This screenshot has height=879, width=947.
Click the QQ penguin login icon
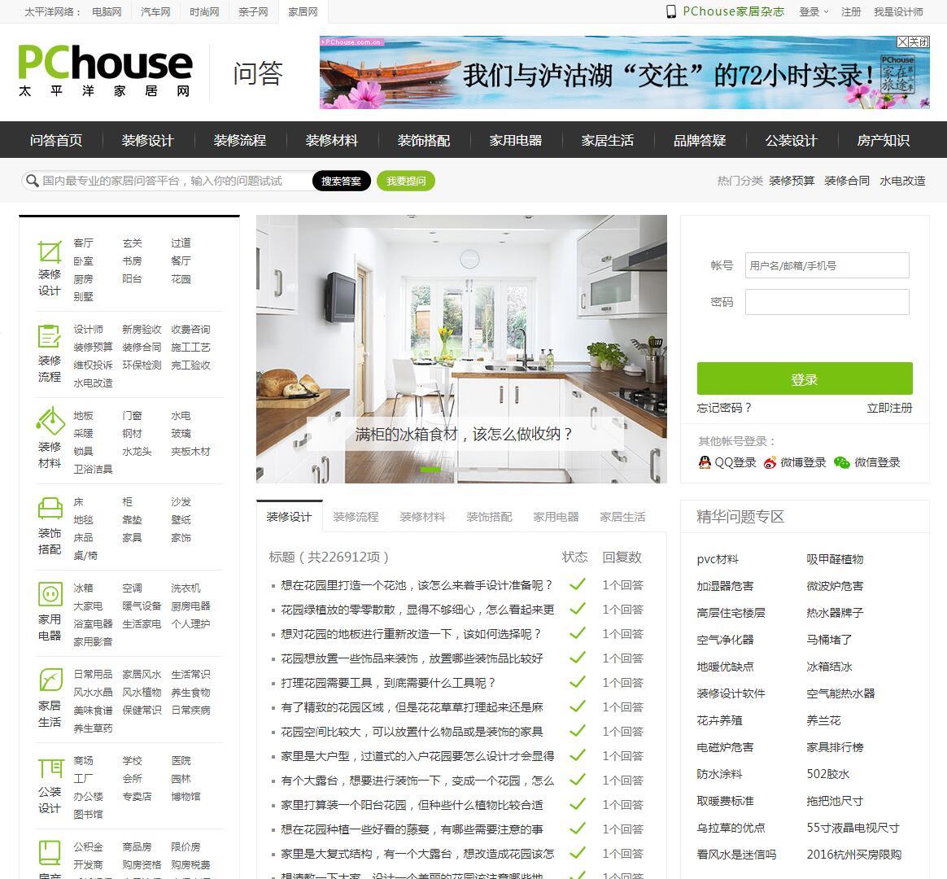click(x=705, y=463)
